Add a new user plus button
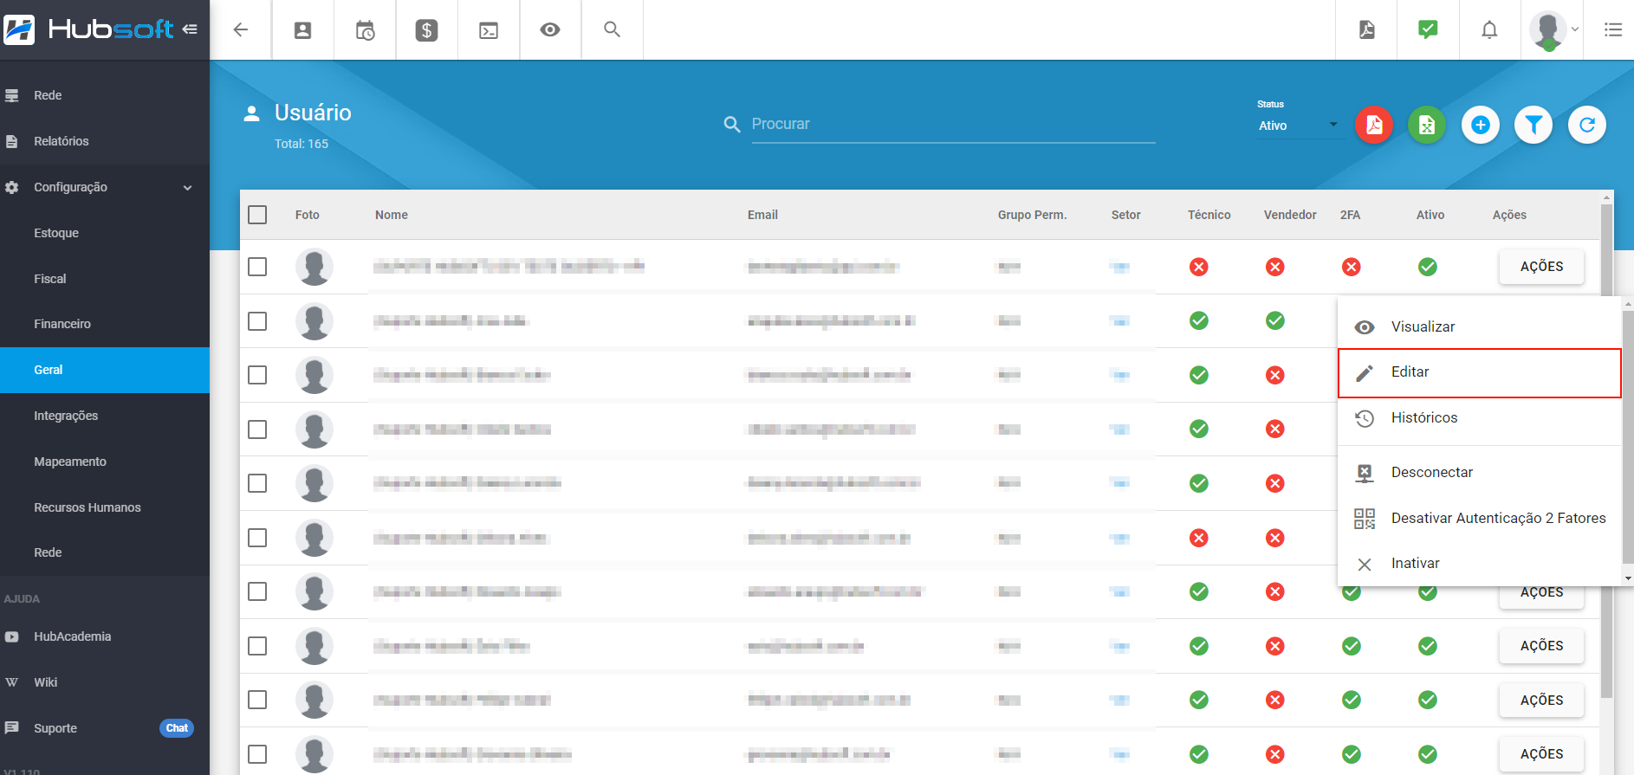1634x775 pixels. point(1481,126)
